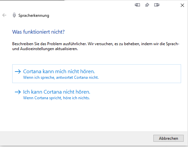Close the Spracherkennung troubleshooter window
The height and width of the screenshot is (147, 188).
[182, 5]
